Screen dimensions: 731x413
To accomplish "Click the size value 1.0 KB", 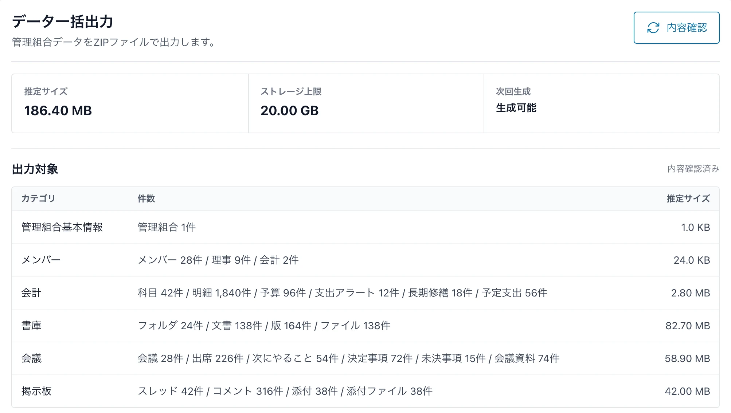I will click(695, 227).
